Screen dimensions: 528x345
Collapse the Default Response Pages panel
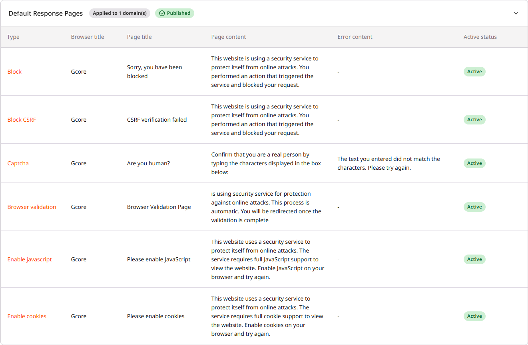point(516,13)
